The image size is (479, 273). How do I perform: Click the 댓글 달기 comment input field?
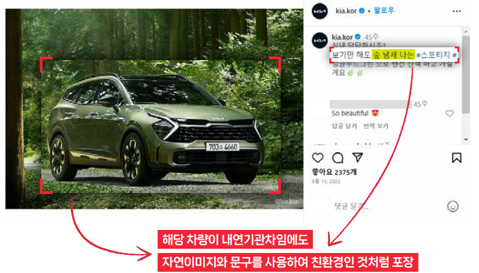[388, 207]
